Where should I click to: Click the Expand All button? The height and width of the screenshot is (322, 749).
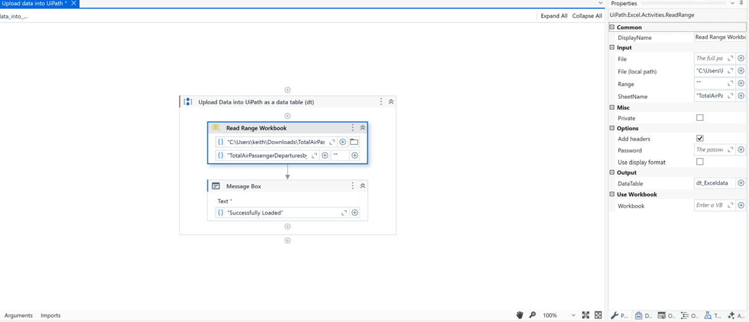(x=554, y=16)
